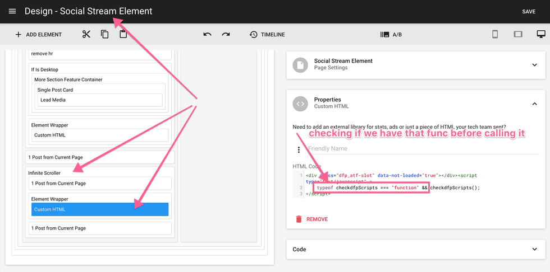
Task: Open the three-dot options next to Friendly Name
Action: tap(299, 149)
